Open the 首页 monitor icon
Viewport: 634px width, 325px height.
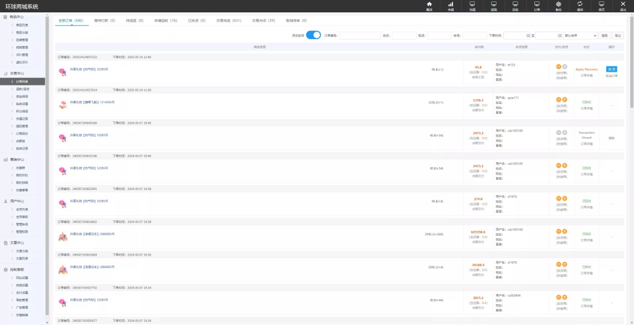coord(601,5)
